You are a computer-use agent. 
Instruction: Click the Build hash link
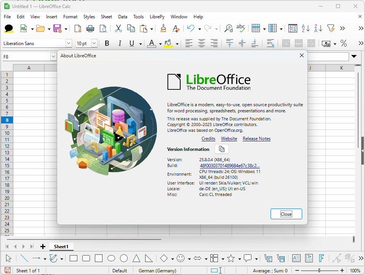tap(230, 166)
